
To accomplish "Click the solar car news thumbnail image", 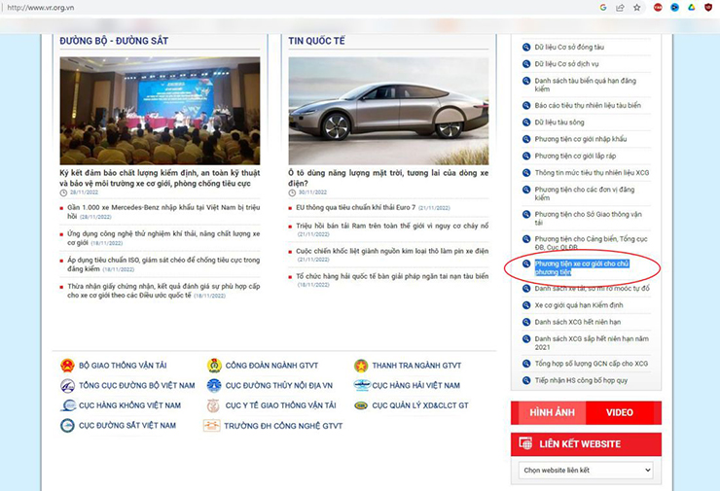I will click(x=388, y=110).
